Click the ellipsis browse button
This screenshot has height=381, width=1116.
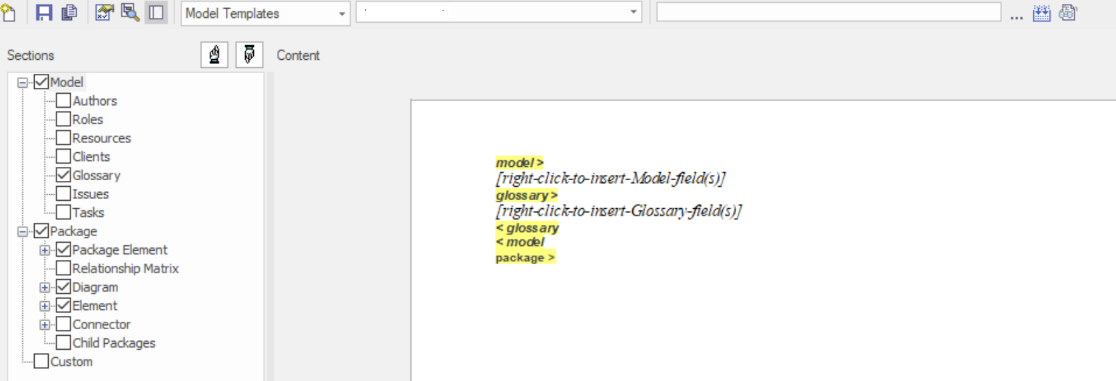(x=1016, y=16)
